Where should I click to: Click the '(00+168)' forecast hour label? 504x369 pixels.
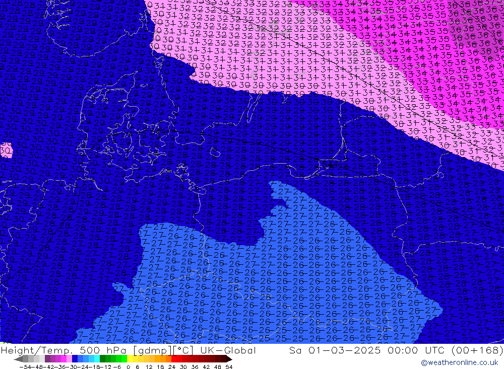(477, 350)
